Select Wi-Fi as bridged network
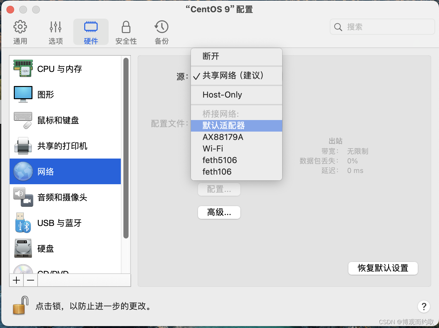 pos(237,149)
